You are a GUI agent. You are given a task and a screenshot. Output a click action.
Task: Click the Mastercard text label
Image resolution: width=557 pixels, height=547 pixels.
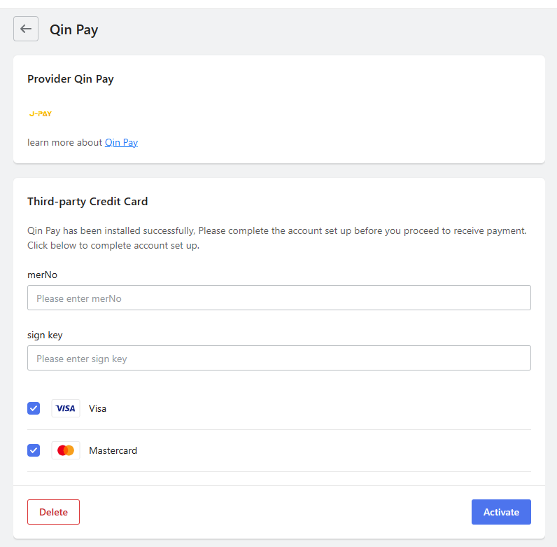(113, 450)
